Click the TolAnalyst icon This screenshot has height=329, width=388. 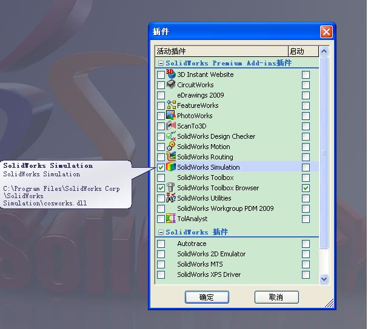[x=171, y=219]
